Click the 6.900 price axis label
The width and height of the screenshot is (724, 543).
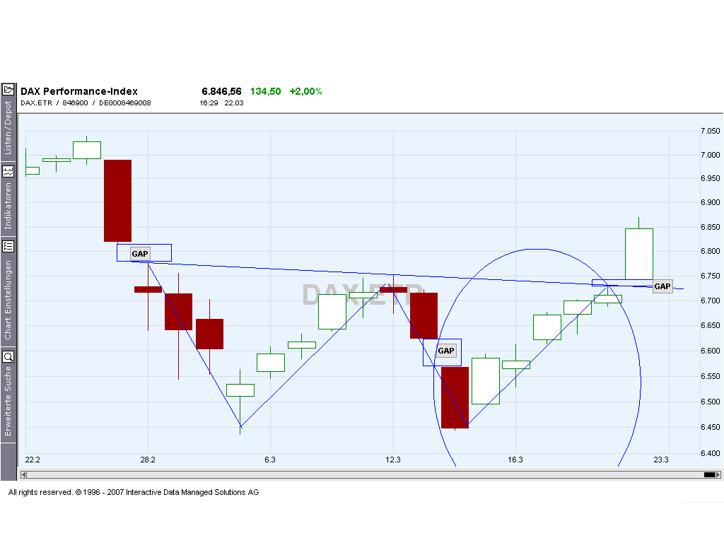pos(710,202)
